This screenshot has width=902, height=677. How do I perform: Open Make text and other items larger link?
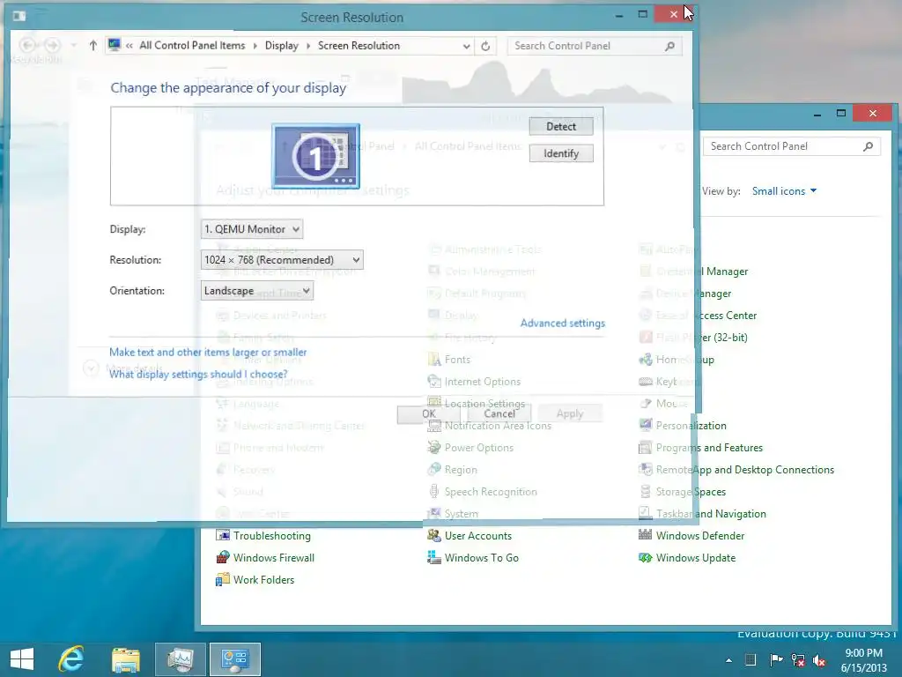pos(208,352)
